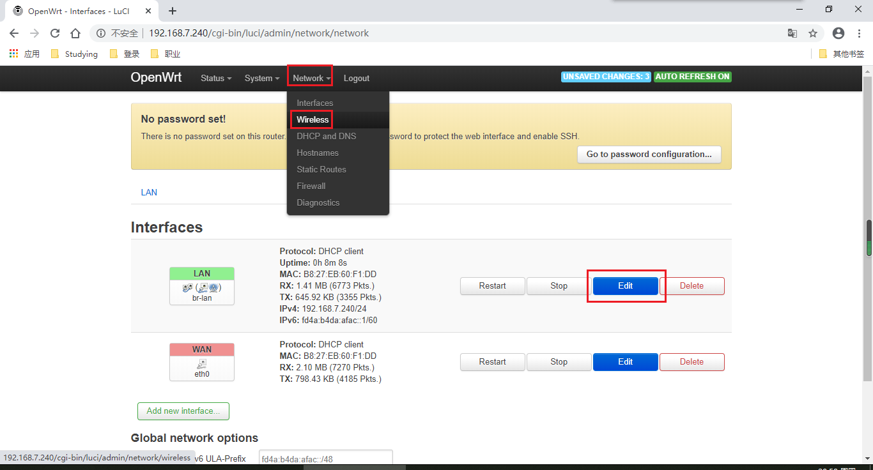Click Add new interface button
This screenshot has width=873, height=470.
183,411
